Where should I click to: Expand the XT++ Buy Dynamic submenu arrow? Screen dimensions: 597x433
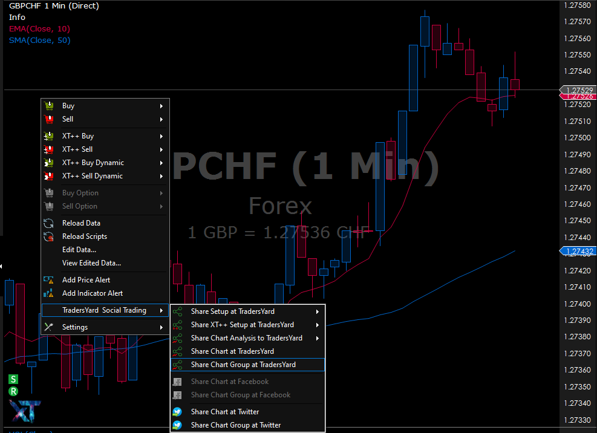point(161,163)
